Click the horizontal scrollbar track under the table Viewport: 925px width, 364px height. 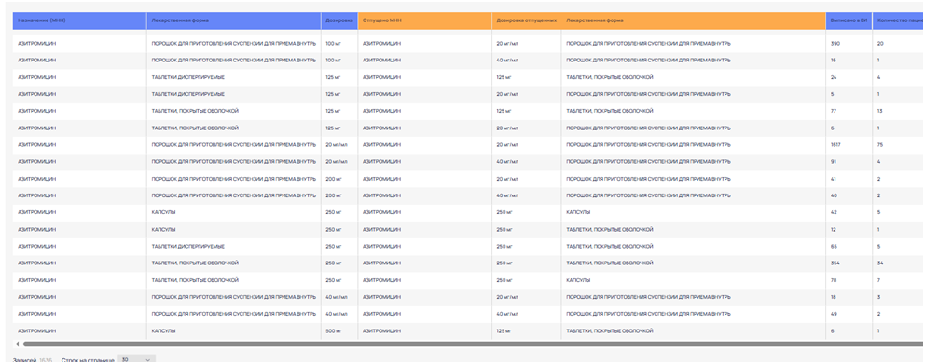[473, 344]
